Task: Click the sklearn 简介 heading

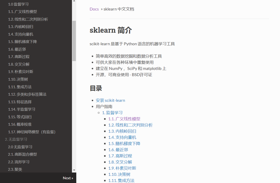Action: pyautogui.click(x=111, y=30)
